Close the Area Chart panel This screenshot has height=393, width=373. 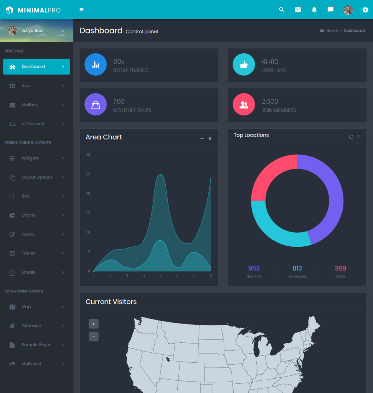210,138
